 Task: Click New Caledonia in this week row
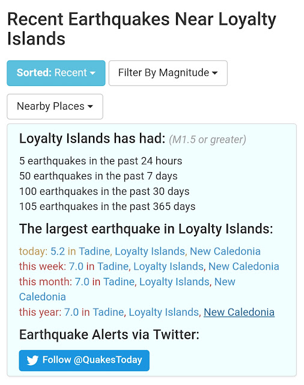(244, 266)
